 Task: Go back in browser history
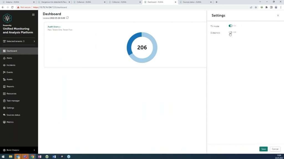click(3, 7)
